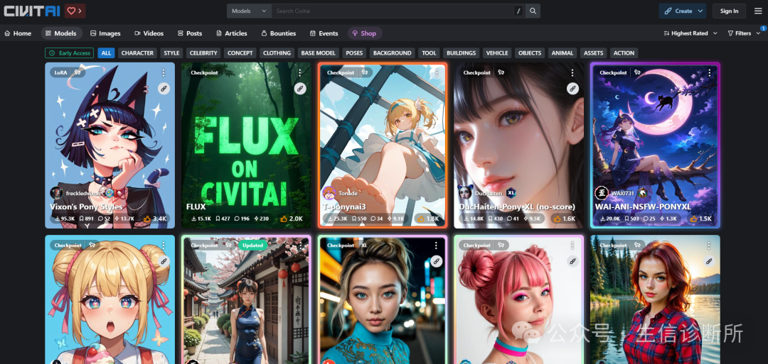Viewport: 768px width, 364px height.
Task: Click the "Vixon's Pony Styles" title
Action: tap(86, 206)
